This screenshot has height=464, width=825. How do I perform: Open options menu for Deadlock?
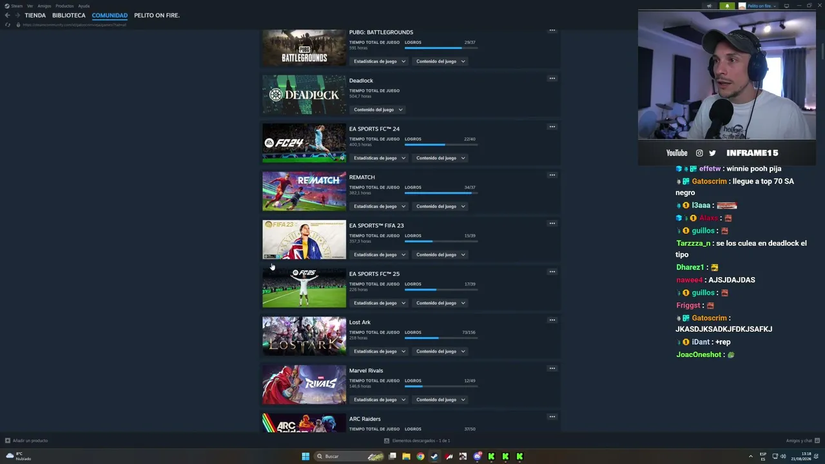click(552, 79)
